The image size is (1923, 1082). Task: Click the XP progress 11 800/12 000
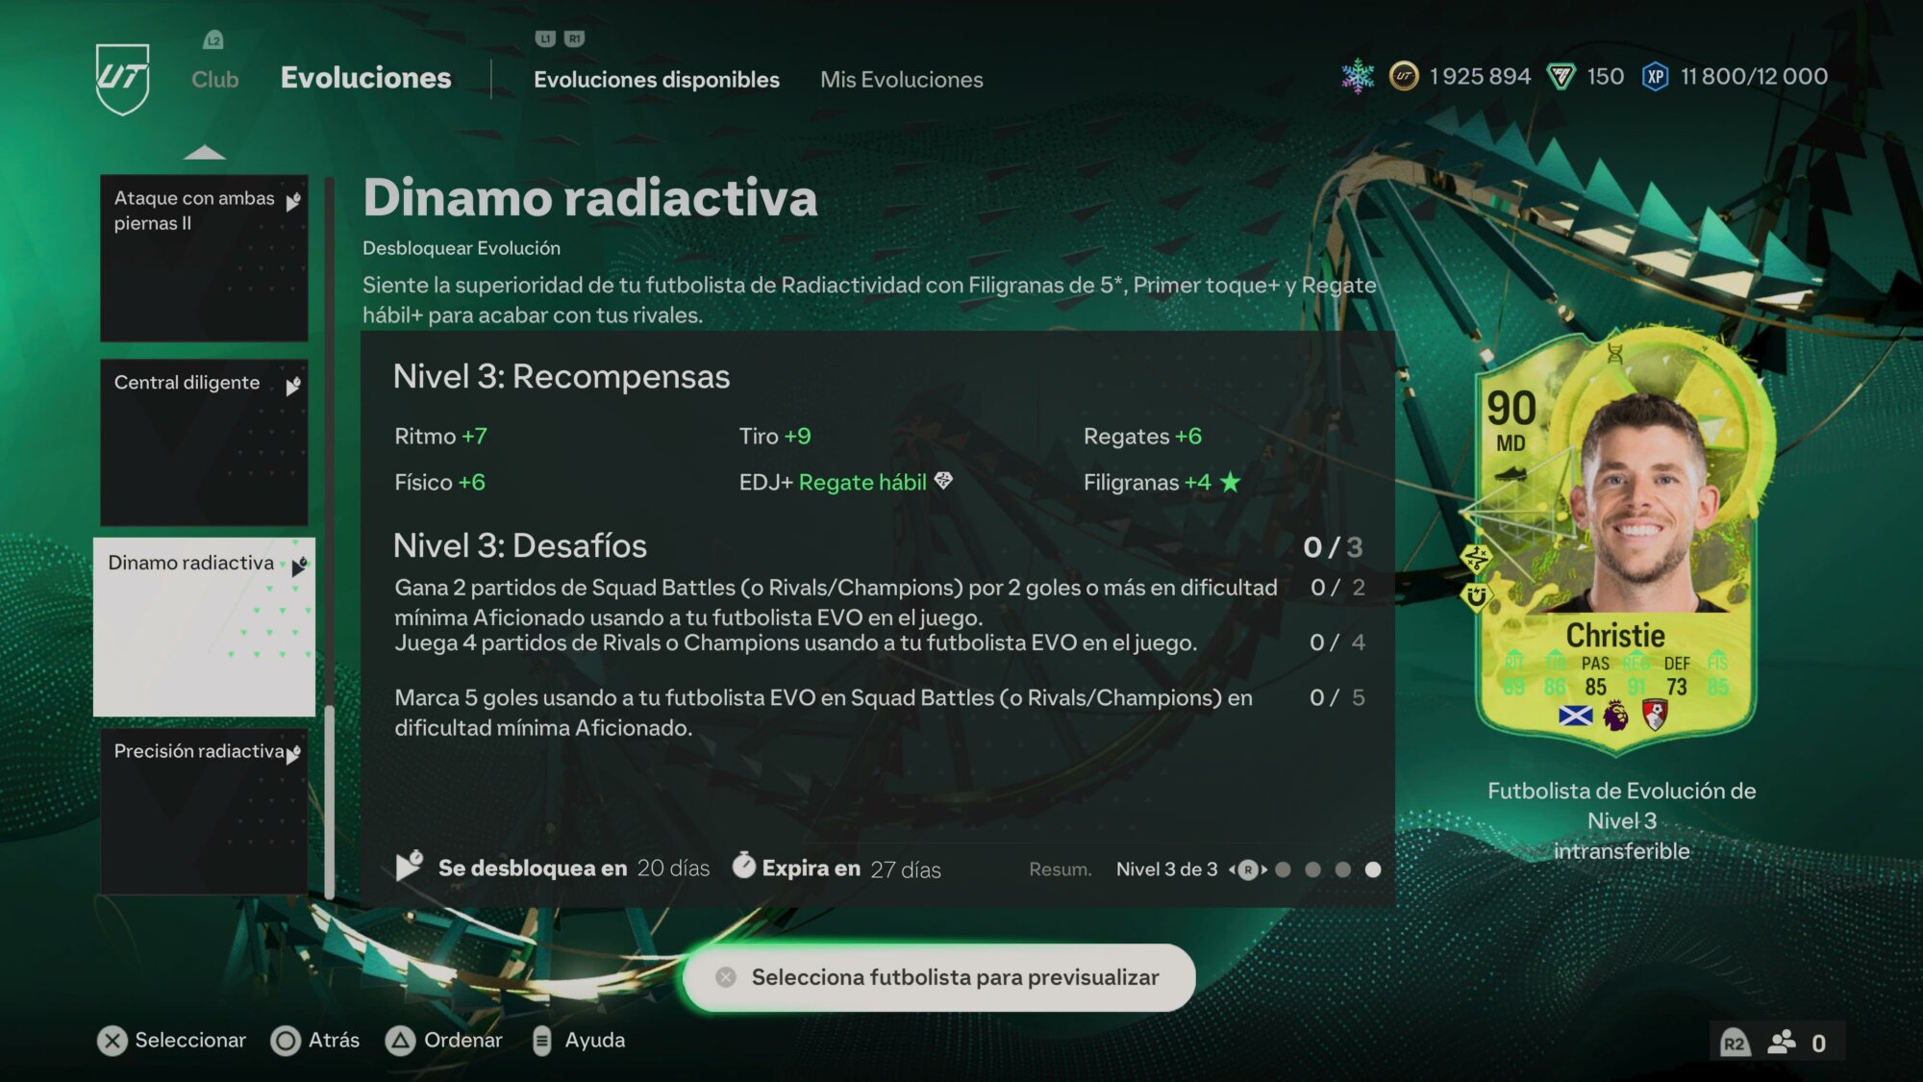1754,76
